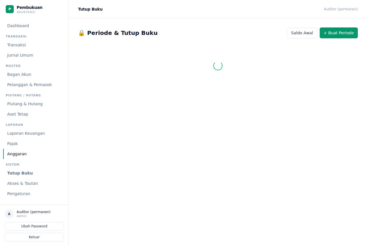This screenshot has height=246, width=367.
Task: Click the green Buat Periode button
Action: point(339,33)
